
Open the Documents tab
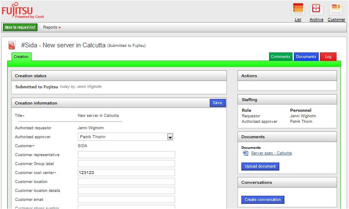(306, 57)
